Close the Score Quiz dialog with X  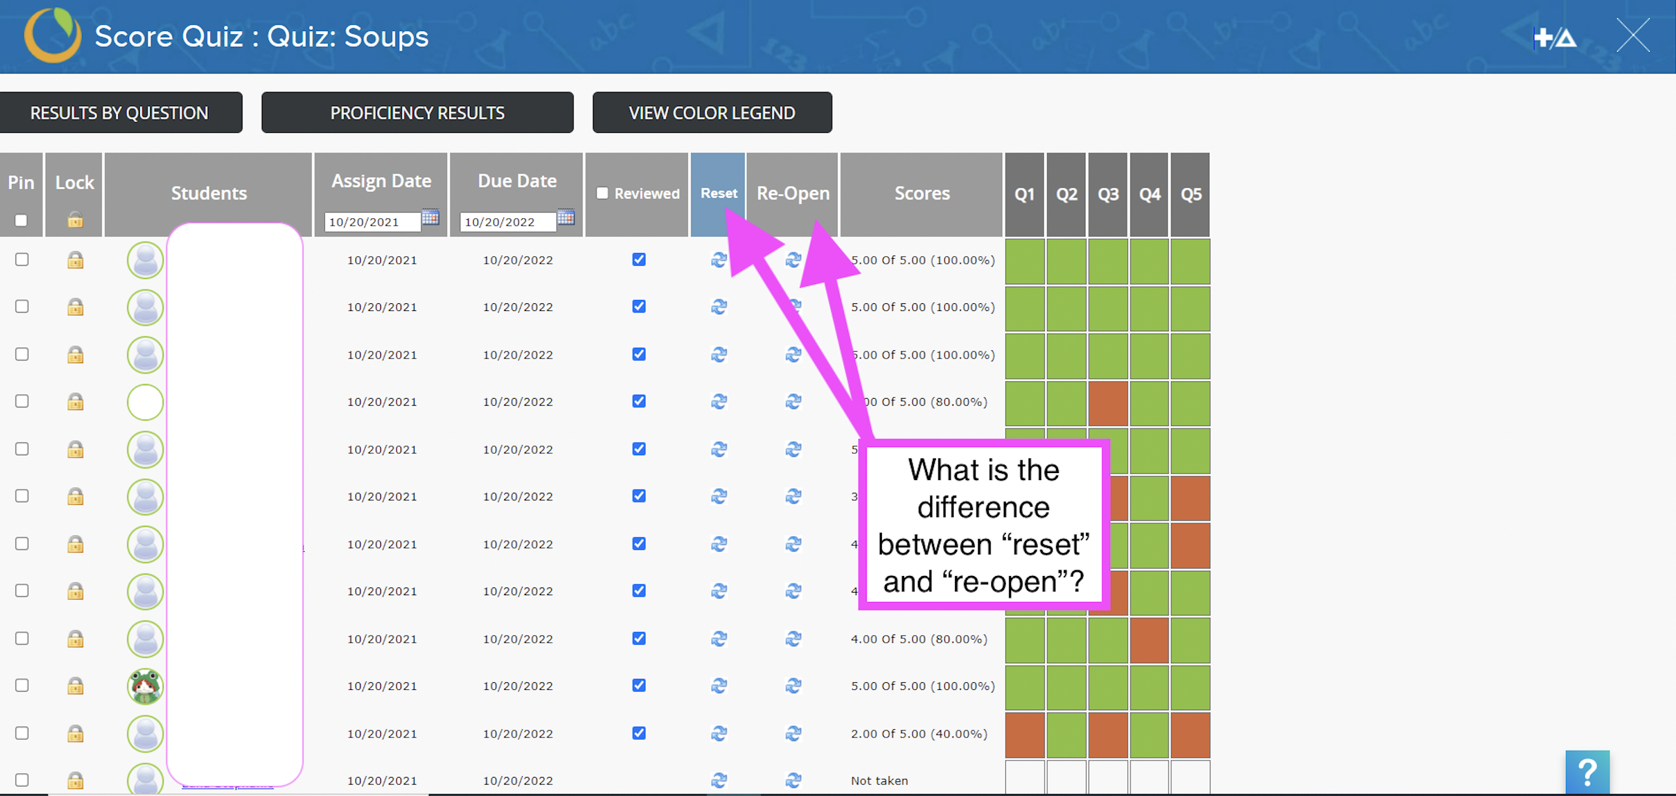[x=1632, y=35]
